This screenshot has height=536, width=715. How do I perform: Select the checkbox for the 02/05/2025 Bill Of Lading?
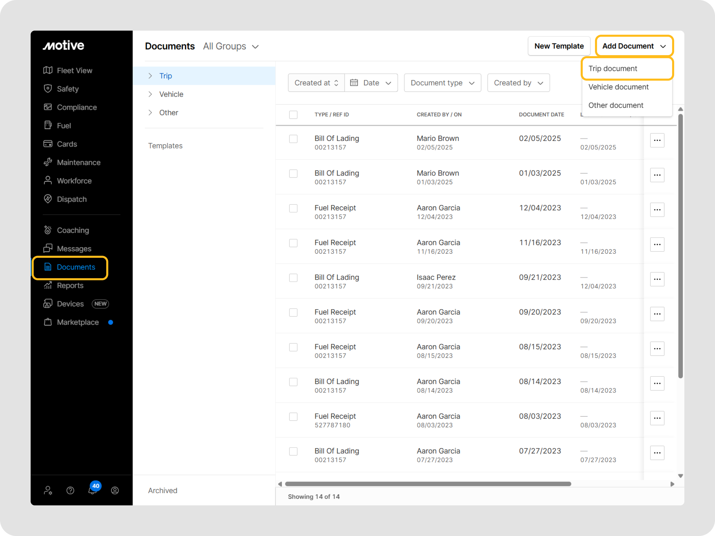(293, 139)
